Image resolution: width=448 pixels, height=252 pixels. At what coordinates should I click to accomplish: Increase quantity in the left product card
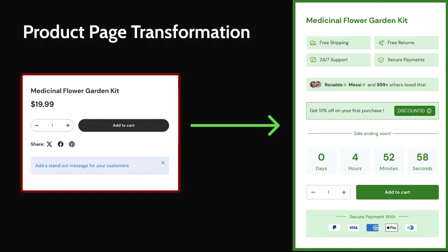pos(68,125)
